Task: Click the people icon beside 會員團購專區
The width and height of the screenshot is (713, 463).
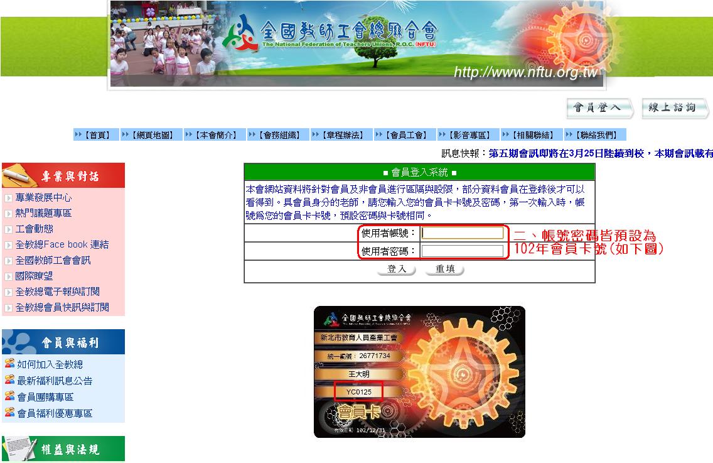Action: (x=9, y=396)
